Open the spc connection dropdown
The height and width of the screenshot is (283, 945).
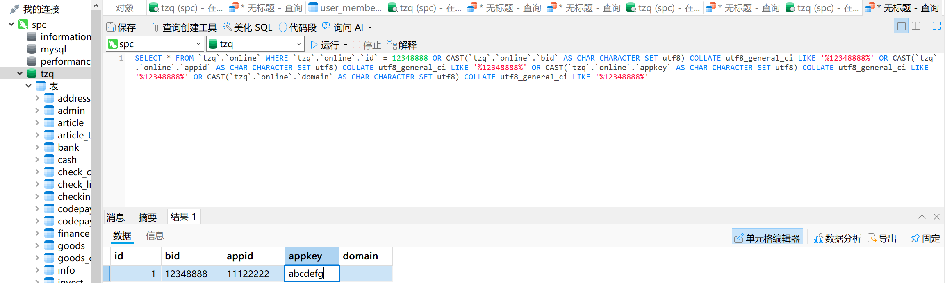(x=198, y=44)
